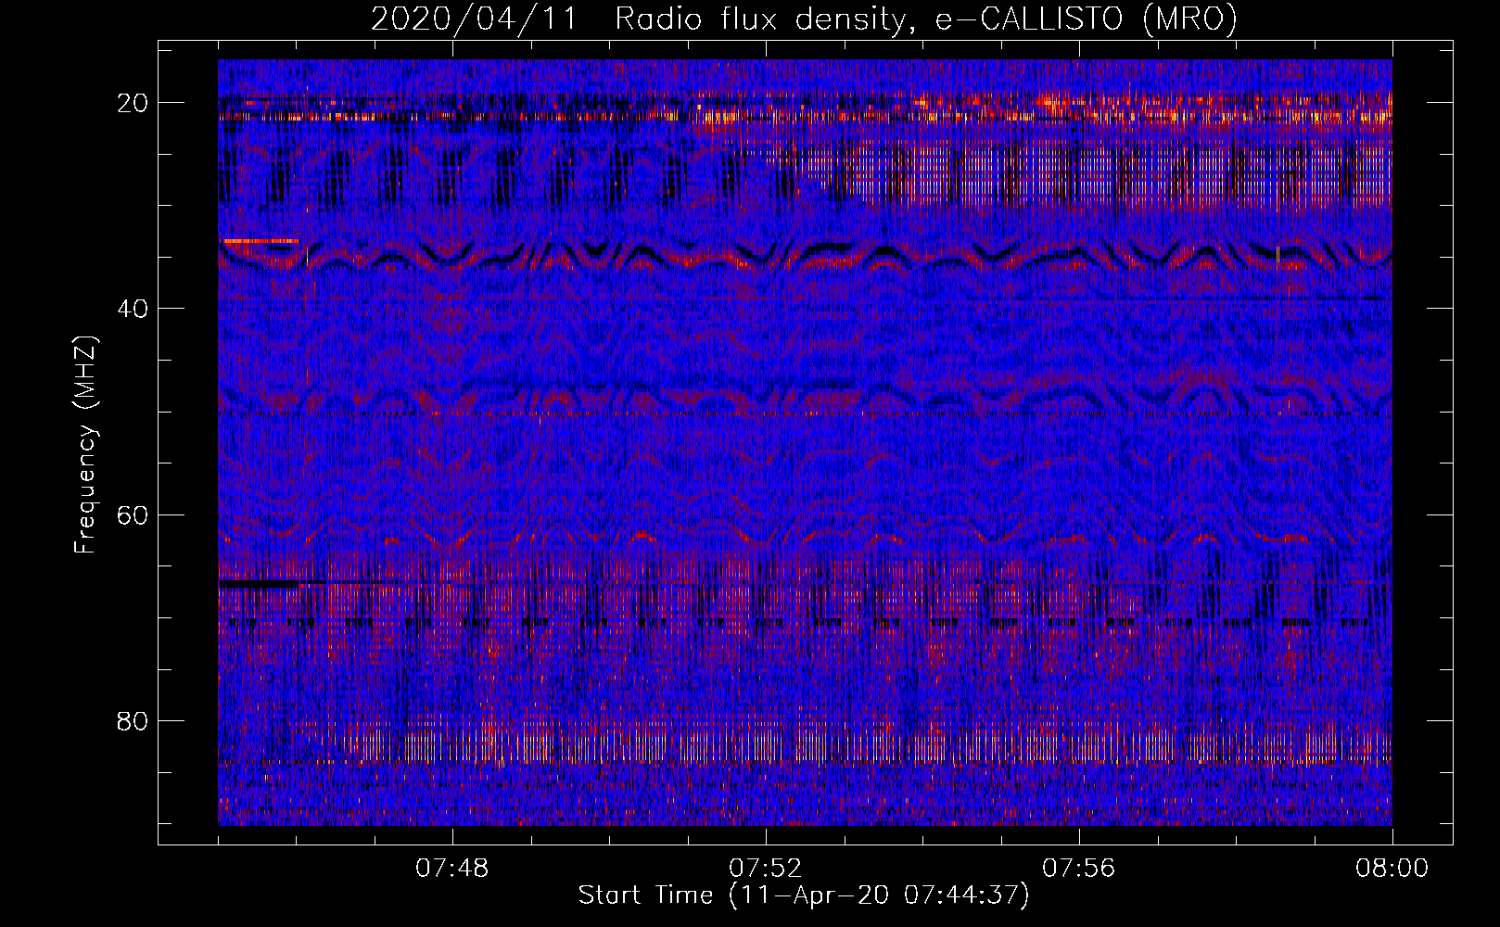The height and width of the screenshot is (927, 1500).
Task: Click the 08:00 time tick label
Action: click(1392, 869)
